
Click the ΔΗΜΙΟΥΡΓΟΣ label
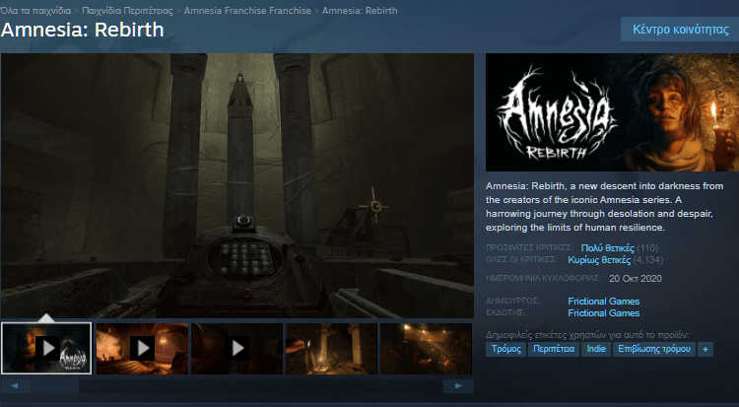tap(512, 301)
